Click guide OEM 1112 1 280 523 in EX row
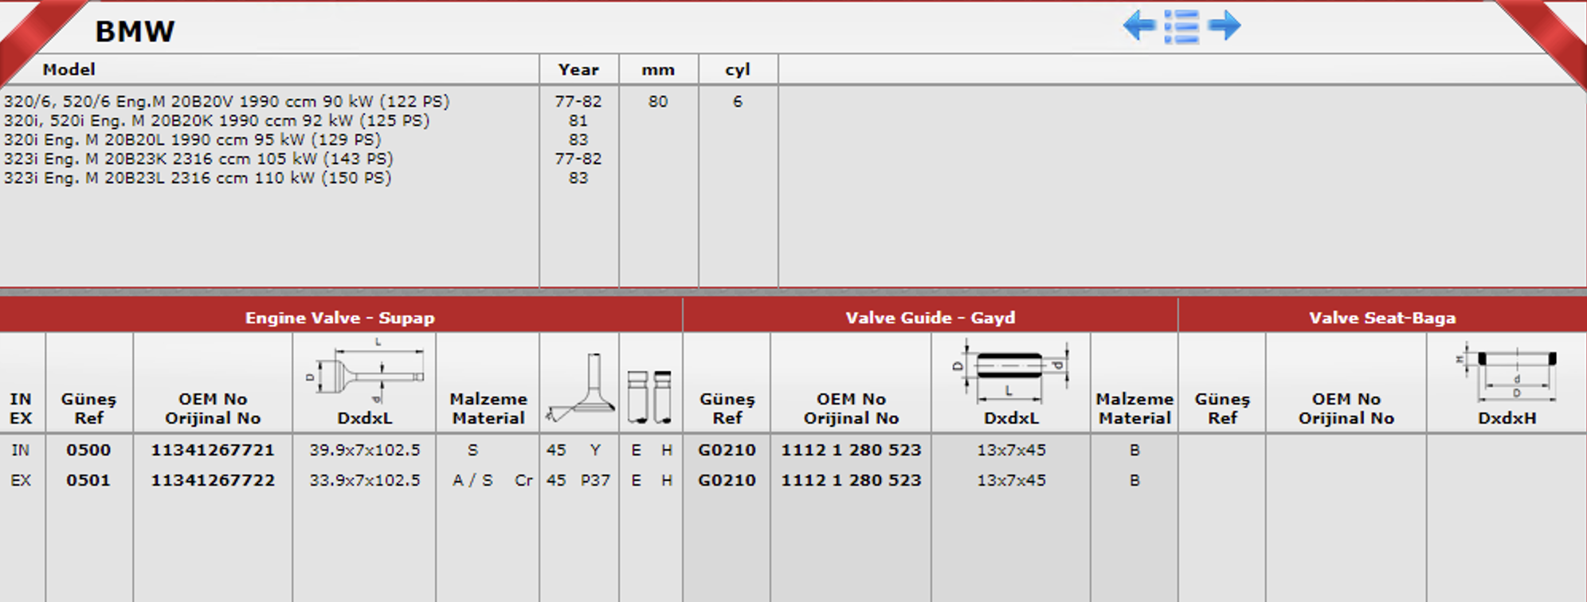Viewport: 1587px width, 602px height. pyautogui.click(x=851, y=480)
